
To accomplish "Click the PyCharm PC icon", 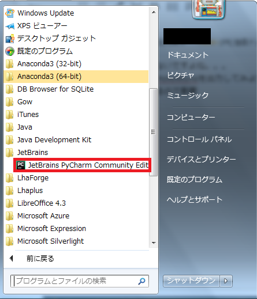I will pyautogui.click(x=21, y=165).
